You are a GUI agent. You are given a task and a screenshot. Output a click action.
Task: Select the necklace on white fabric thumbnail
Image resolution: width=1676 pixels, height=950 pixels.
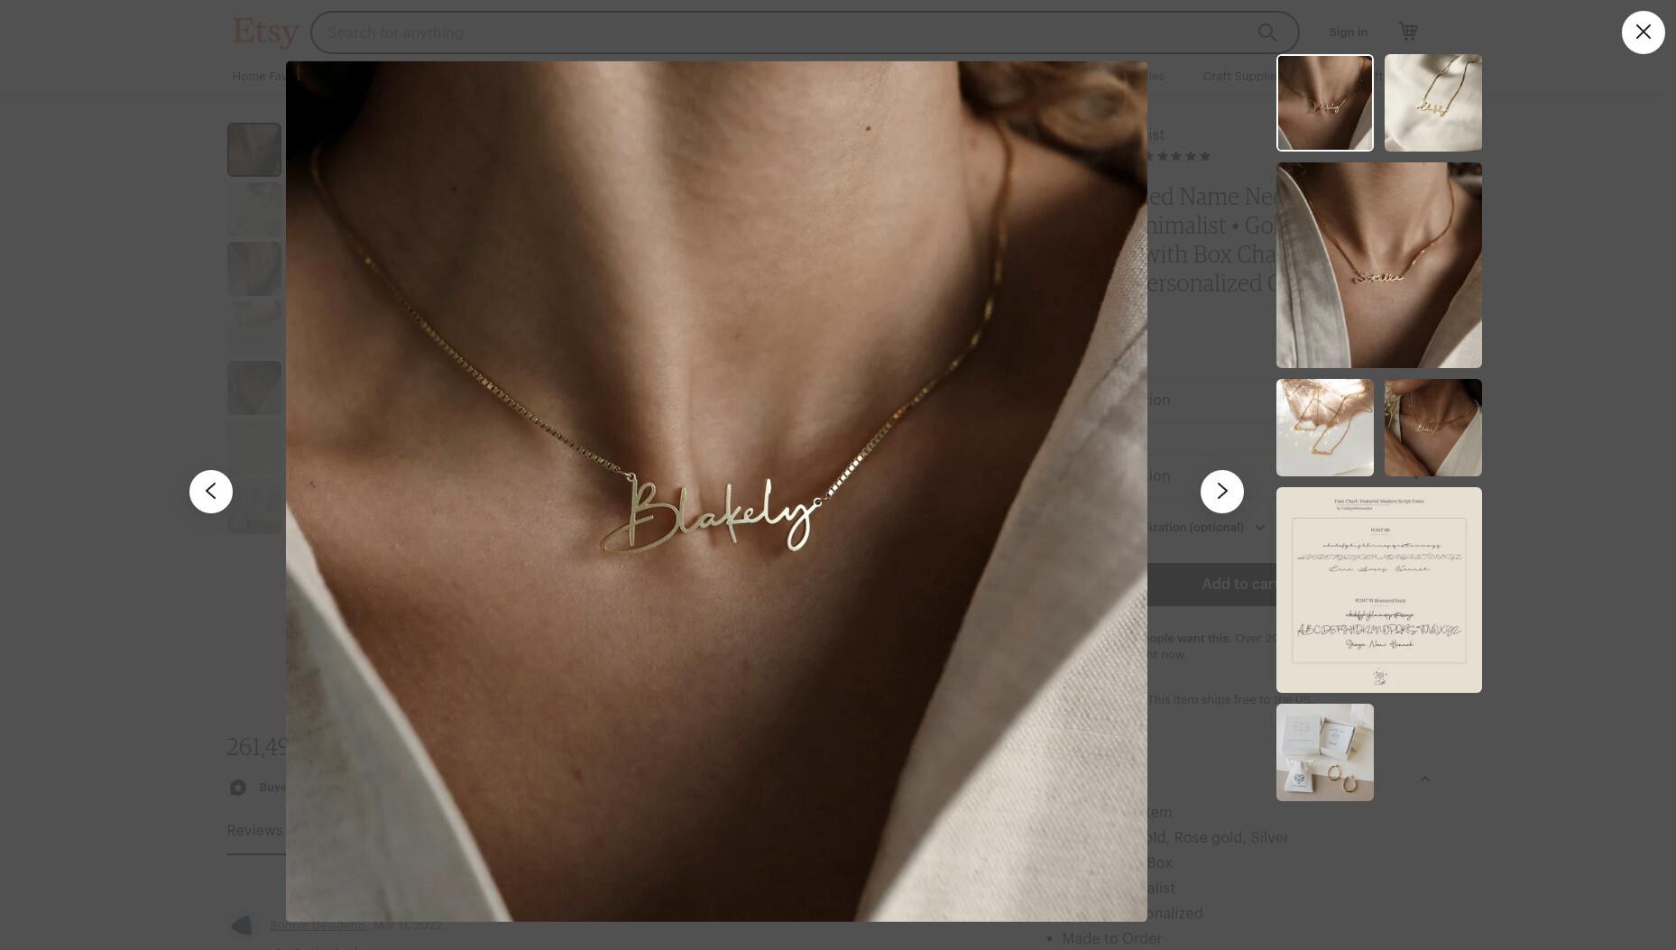point(1432,103)
